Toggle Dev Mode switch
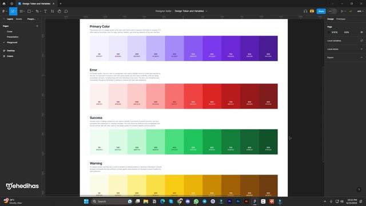 pos(332,11)
